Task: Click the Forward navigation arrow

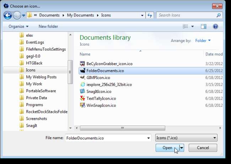Action: [17, 15]
